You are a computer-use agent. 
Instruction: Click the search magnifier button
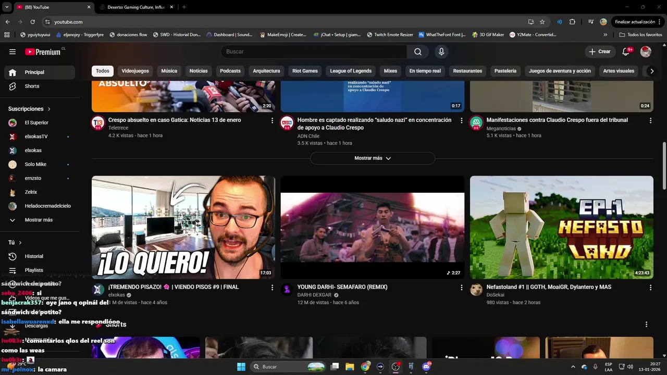[x=418, y=52]
